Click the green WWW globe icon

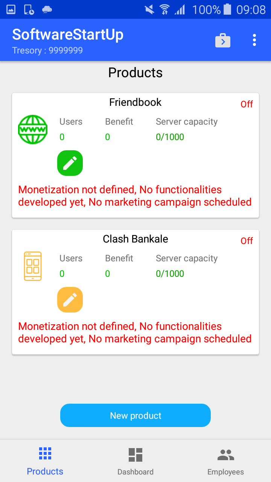[33, 130]
